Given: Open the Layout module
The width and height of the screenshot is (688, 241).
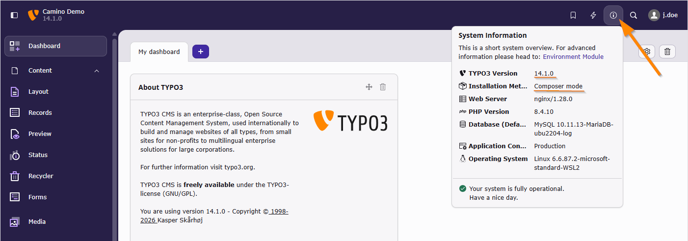Looking at the screenshot, I should [55, 92].
